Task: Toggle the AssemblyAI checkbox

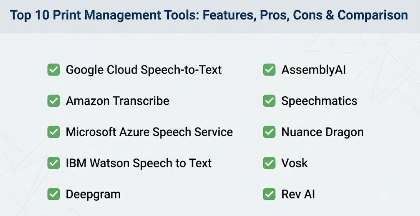Action: click(x=269, y=70)
